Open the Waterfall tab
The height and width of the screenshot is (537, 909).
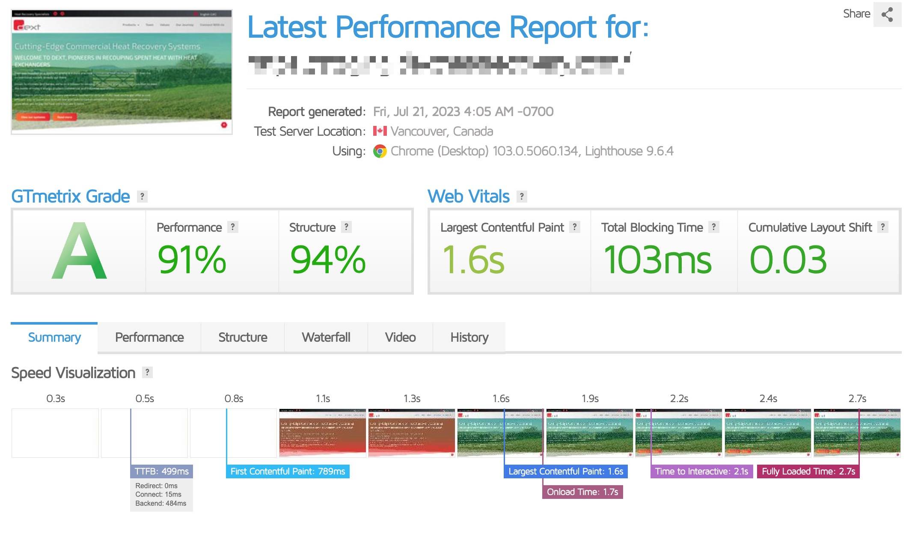pos(326,337)
